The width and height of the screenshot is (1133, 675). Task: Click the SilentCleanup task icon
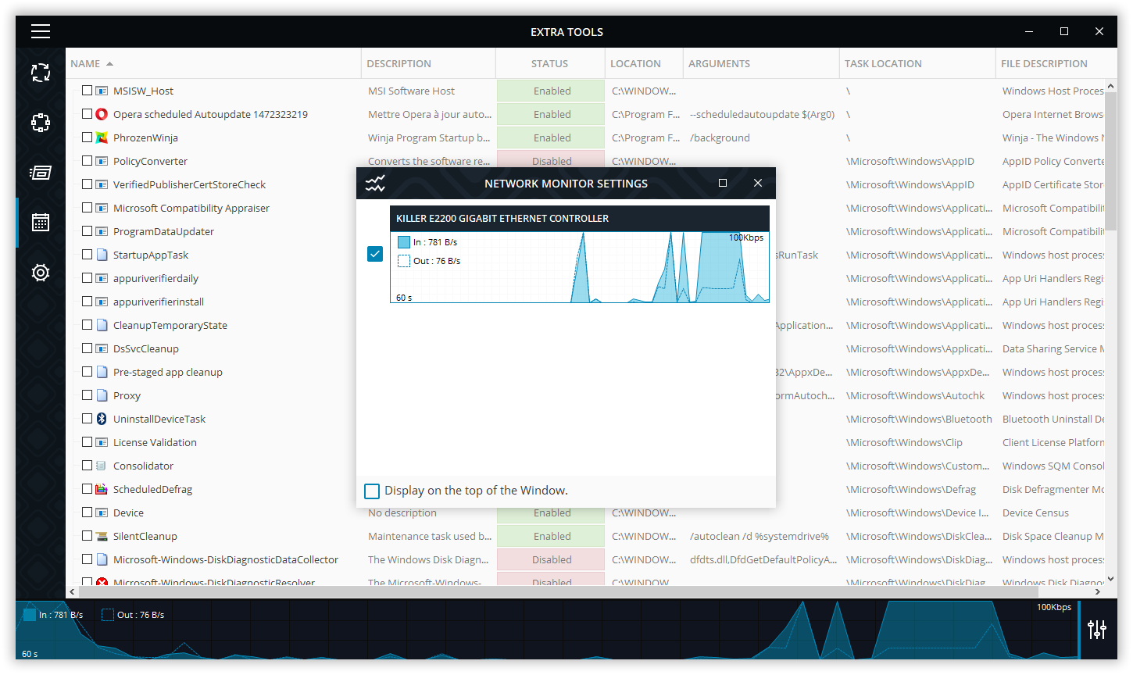[x=102, y=536]
